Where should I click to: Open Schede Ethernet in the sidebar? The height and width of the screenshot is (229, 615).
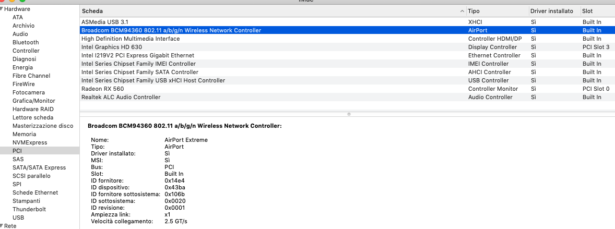(36, 192)
